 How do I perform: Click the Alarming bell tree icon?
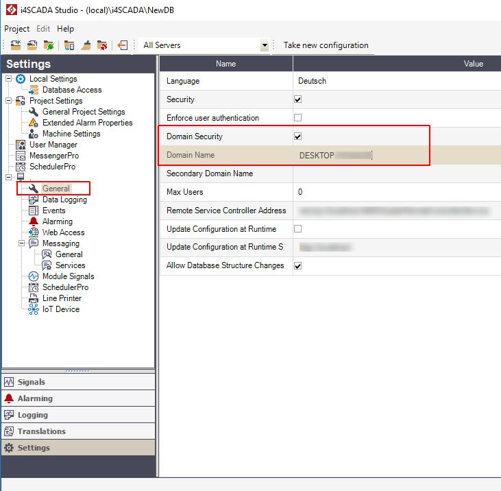(34, 221)
